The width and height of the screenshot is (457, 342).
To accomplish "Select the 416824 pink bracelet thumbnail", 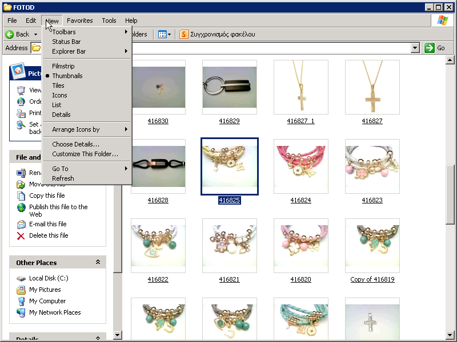I will point(300,166).
